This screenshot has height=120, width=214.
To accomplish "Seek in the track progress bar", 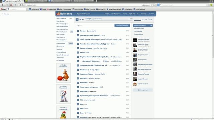I will tap(109, 20).
